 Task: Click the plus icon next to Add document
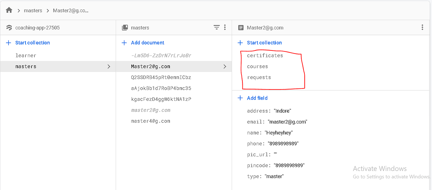coord(124,43)
